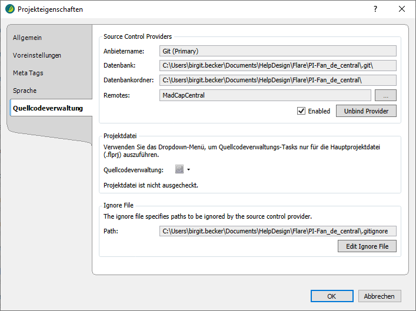Click the Datenbank path field
The image size is (416, 311).
point(278,66)
